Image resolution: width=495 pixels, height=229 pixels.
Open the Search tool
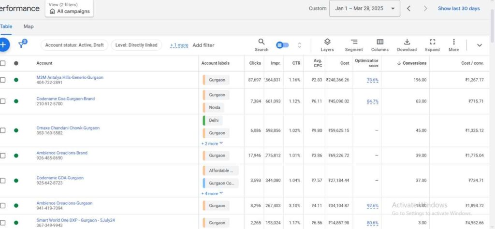coord(262,45)
